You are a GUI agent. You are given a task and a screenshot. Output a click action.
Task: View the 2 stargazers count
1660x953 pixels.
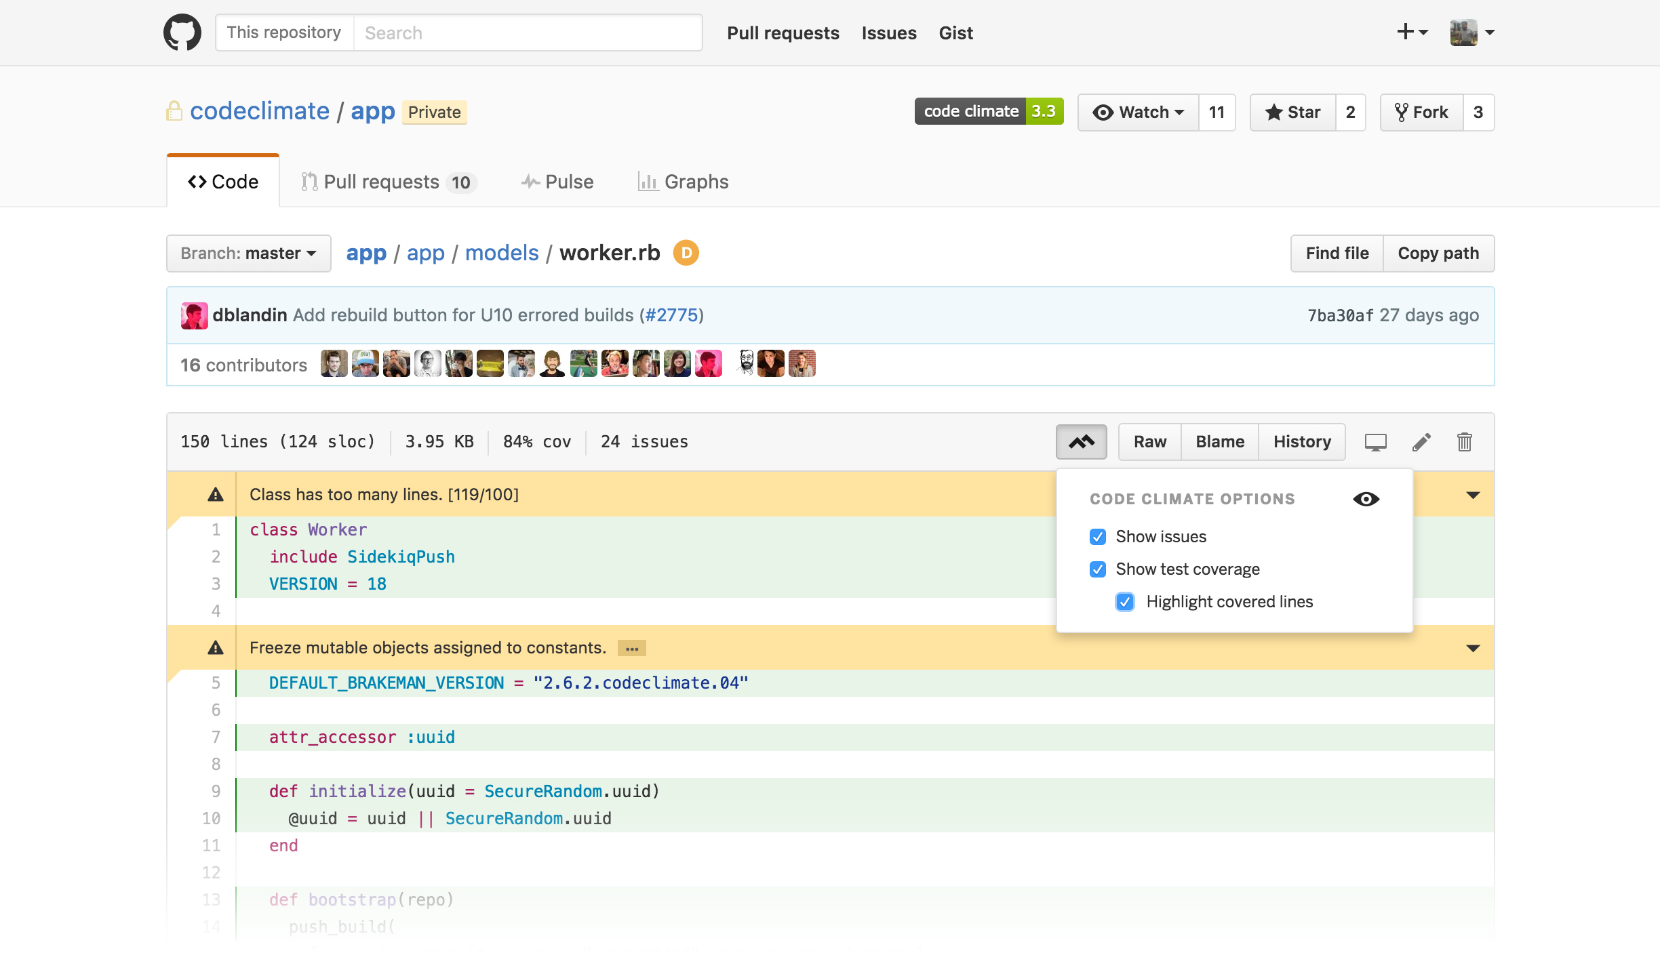(x=1350, y=113)
